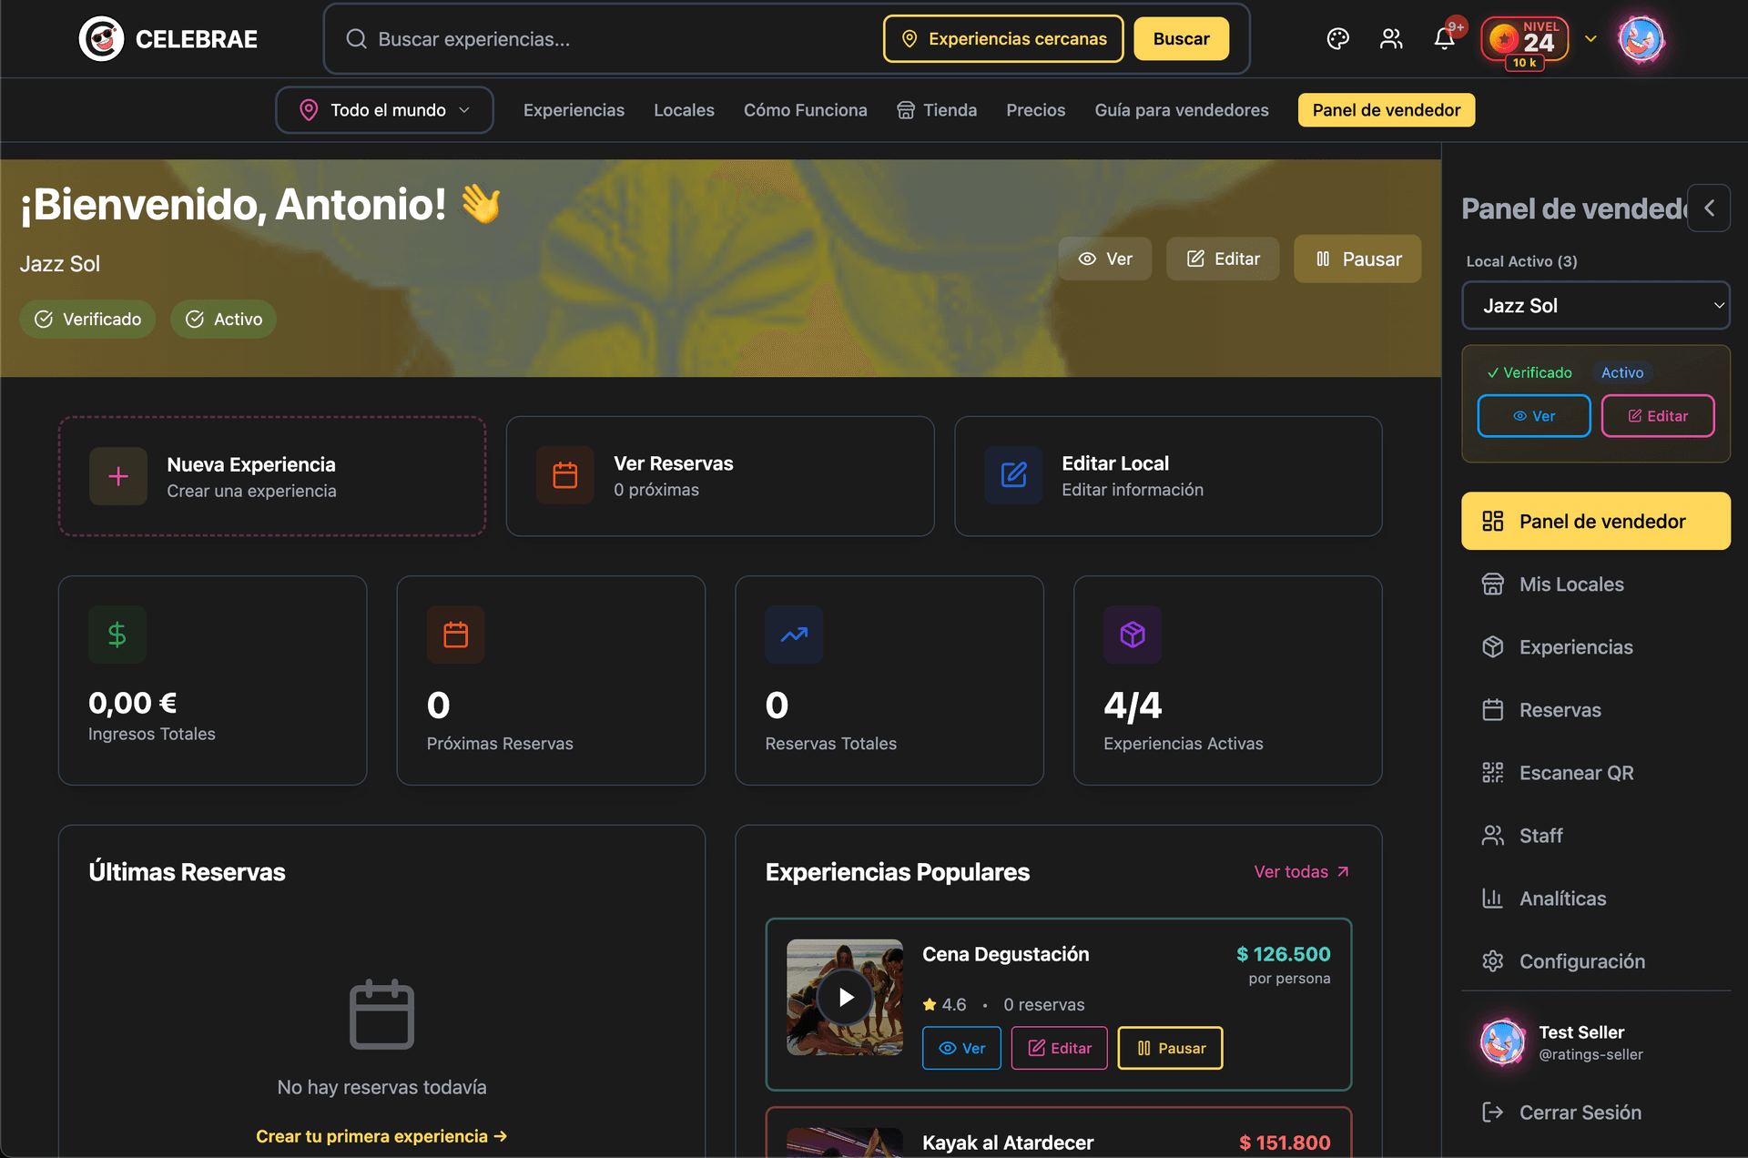Screen dimensions: 1748x1158
Task: Open the theme palette icon
Action: coord(1337,39)
